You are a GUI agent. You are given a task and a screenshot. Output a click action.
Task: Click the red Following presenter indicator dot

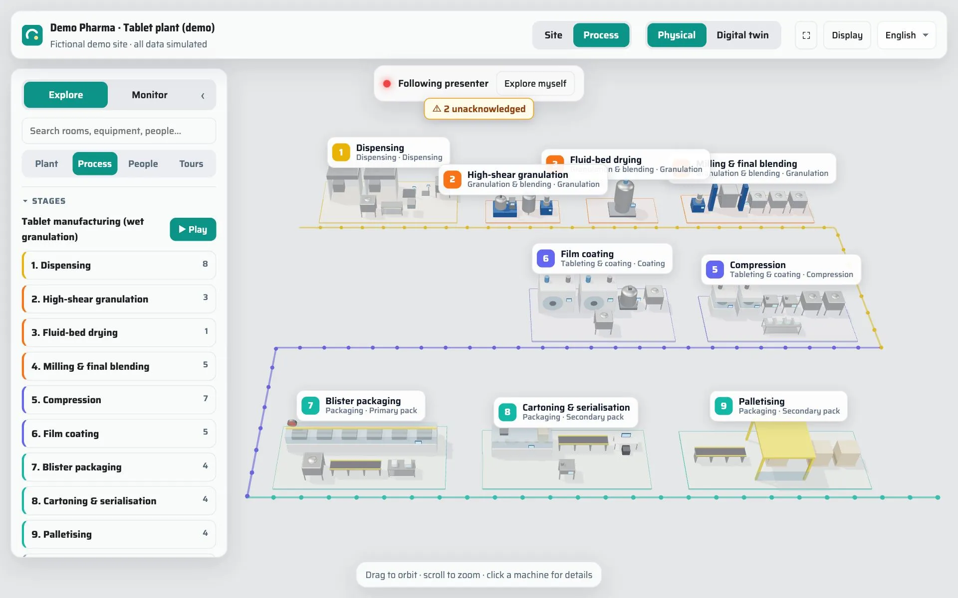(387, 84)
